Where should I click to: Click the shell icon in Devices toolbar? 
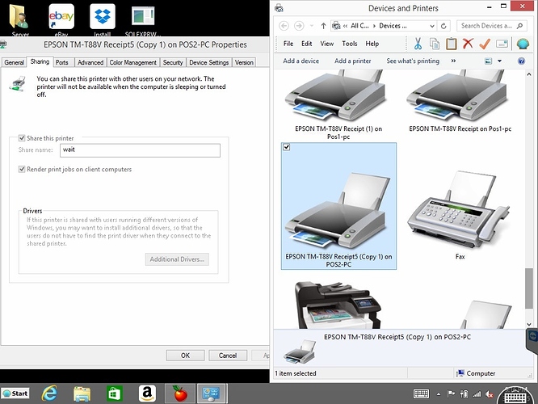[523, 44]
